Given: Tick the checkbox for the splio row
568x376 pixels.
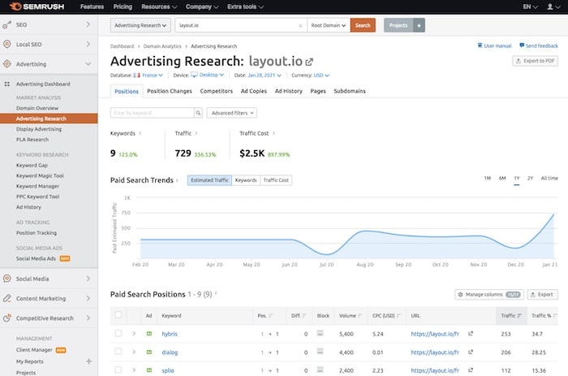Looking at the screenshot, I should [118, 370].
